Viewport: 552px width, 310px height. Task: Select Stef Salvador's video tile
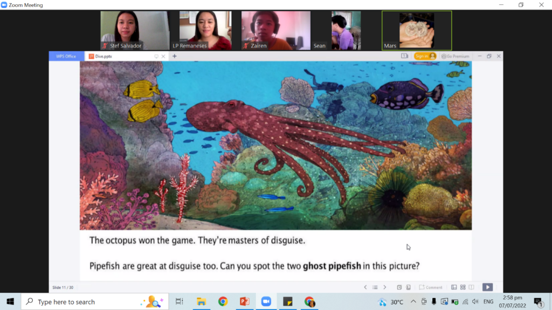[x=135, y=30]
